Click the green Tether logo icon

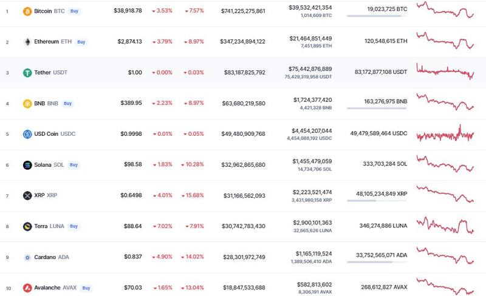tap(27, 73)
